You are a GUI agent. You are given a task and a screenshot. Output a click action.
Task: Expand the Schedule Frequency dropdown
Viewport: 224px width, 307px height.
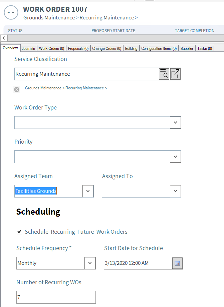(x=90, y=263)
